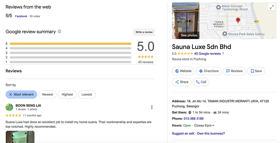
Task: Click the 35 votes text
Action: pyautogui.click(x=35, y=16)
